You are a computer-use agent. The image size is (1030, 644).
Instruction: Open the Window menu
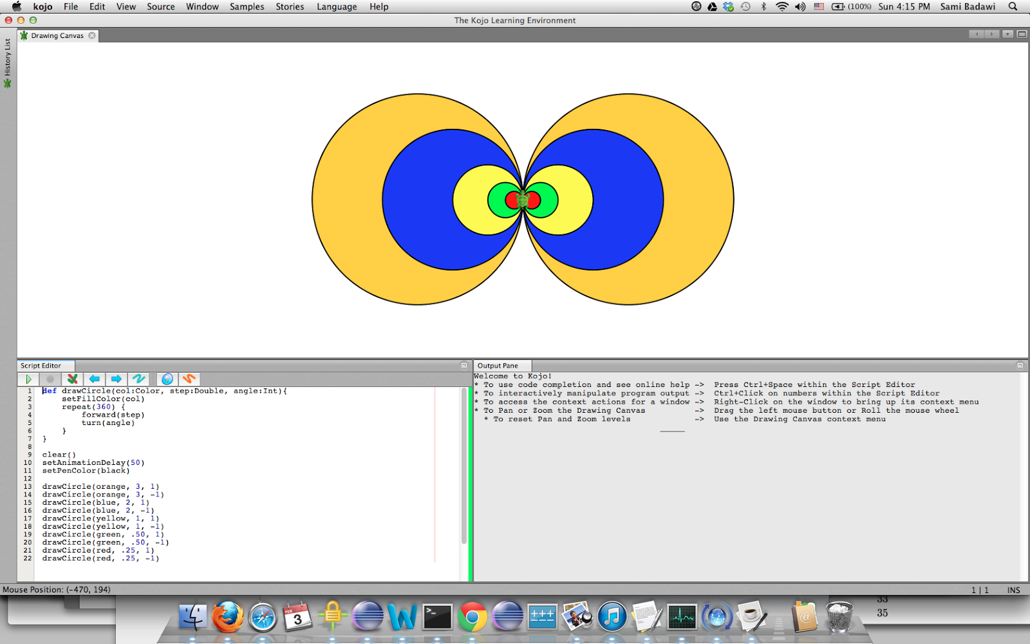[203, 6]
